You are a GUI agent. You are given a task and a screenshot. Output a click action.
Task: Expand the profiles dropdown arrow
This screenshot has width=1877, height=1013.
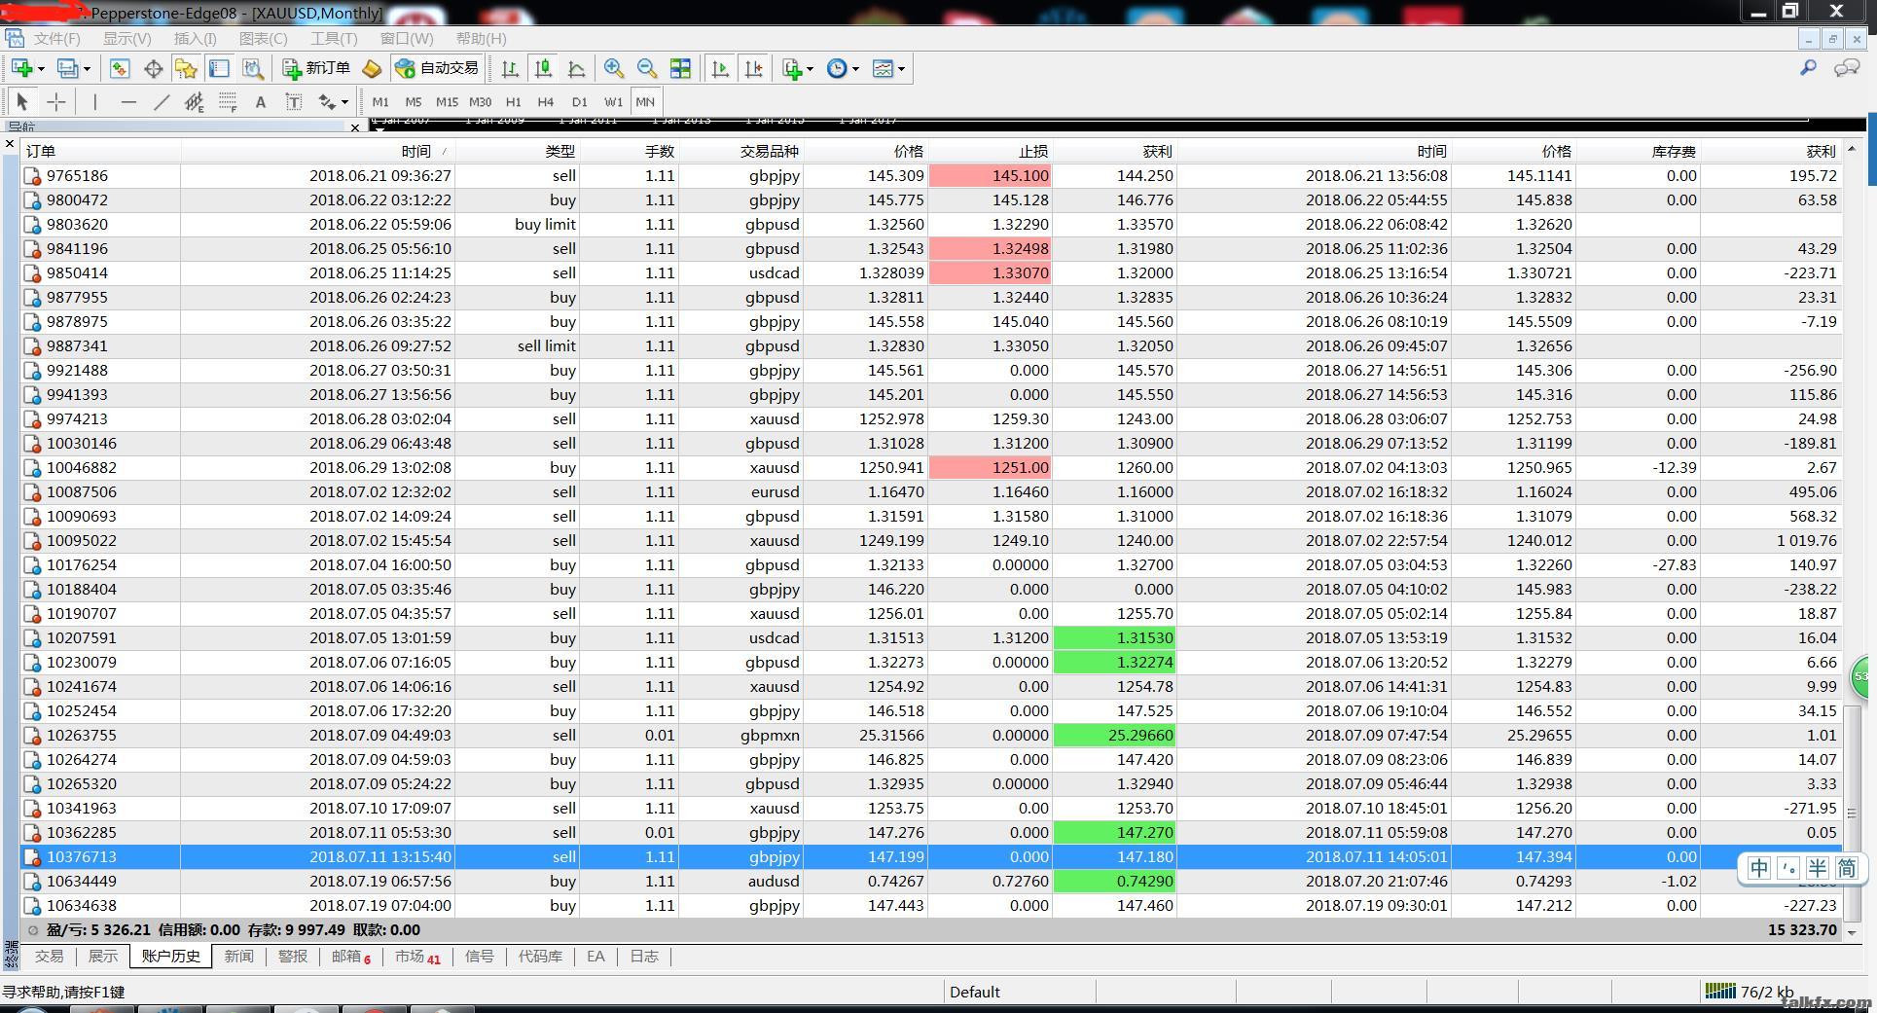[87, 69]
